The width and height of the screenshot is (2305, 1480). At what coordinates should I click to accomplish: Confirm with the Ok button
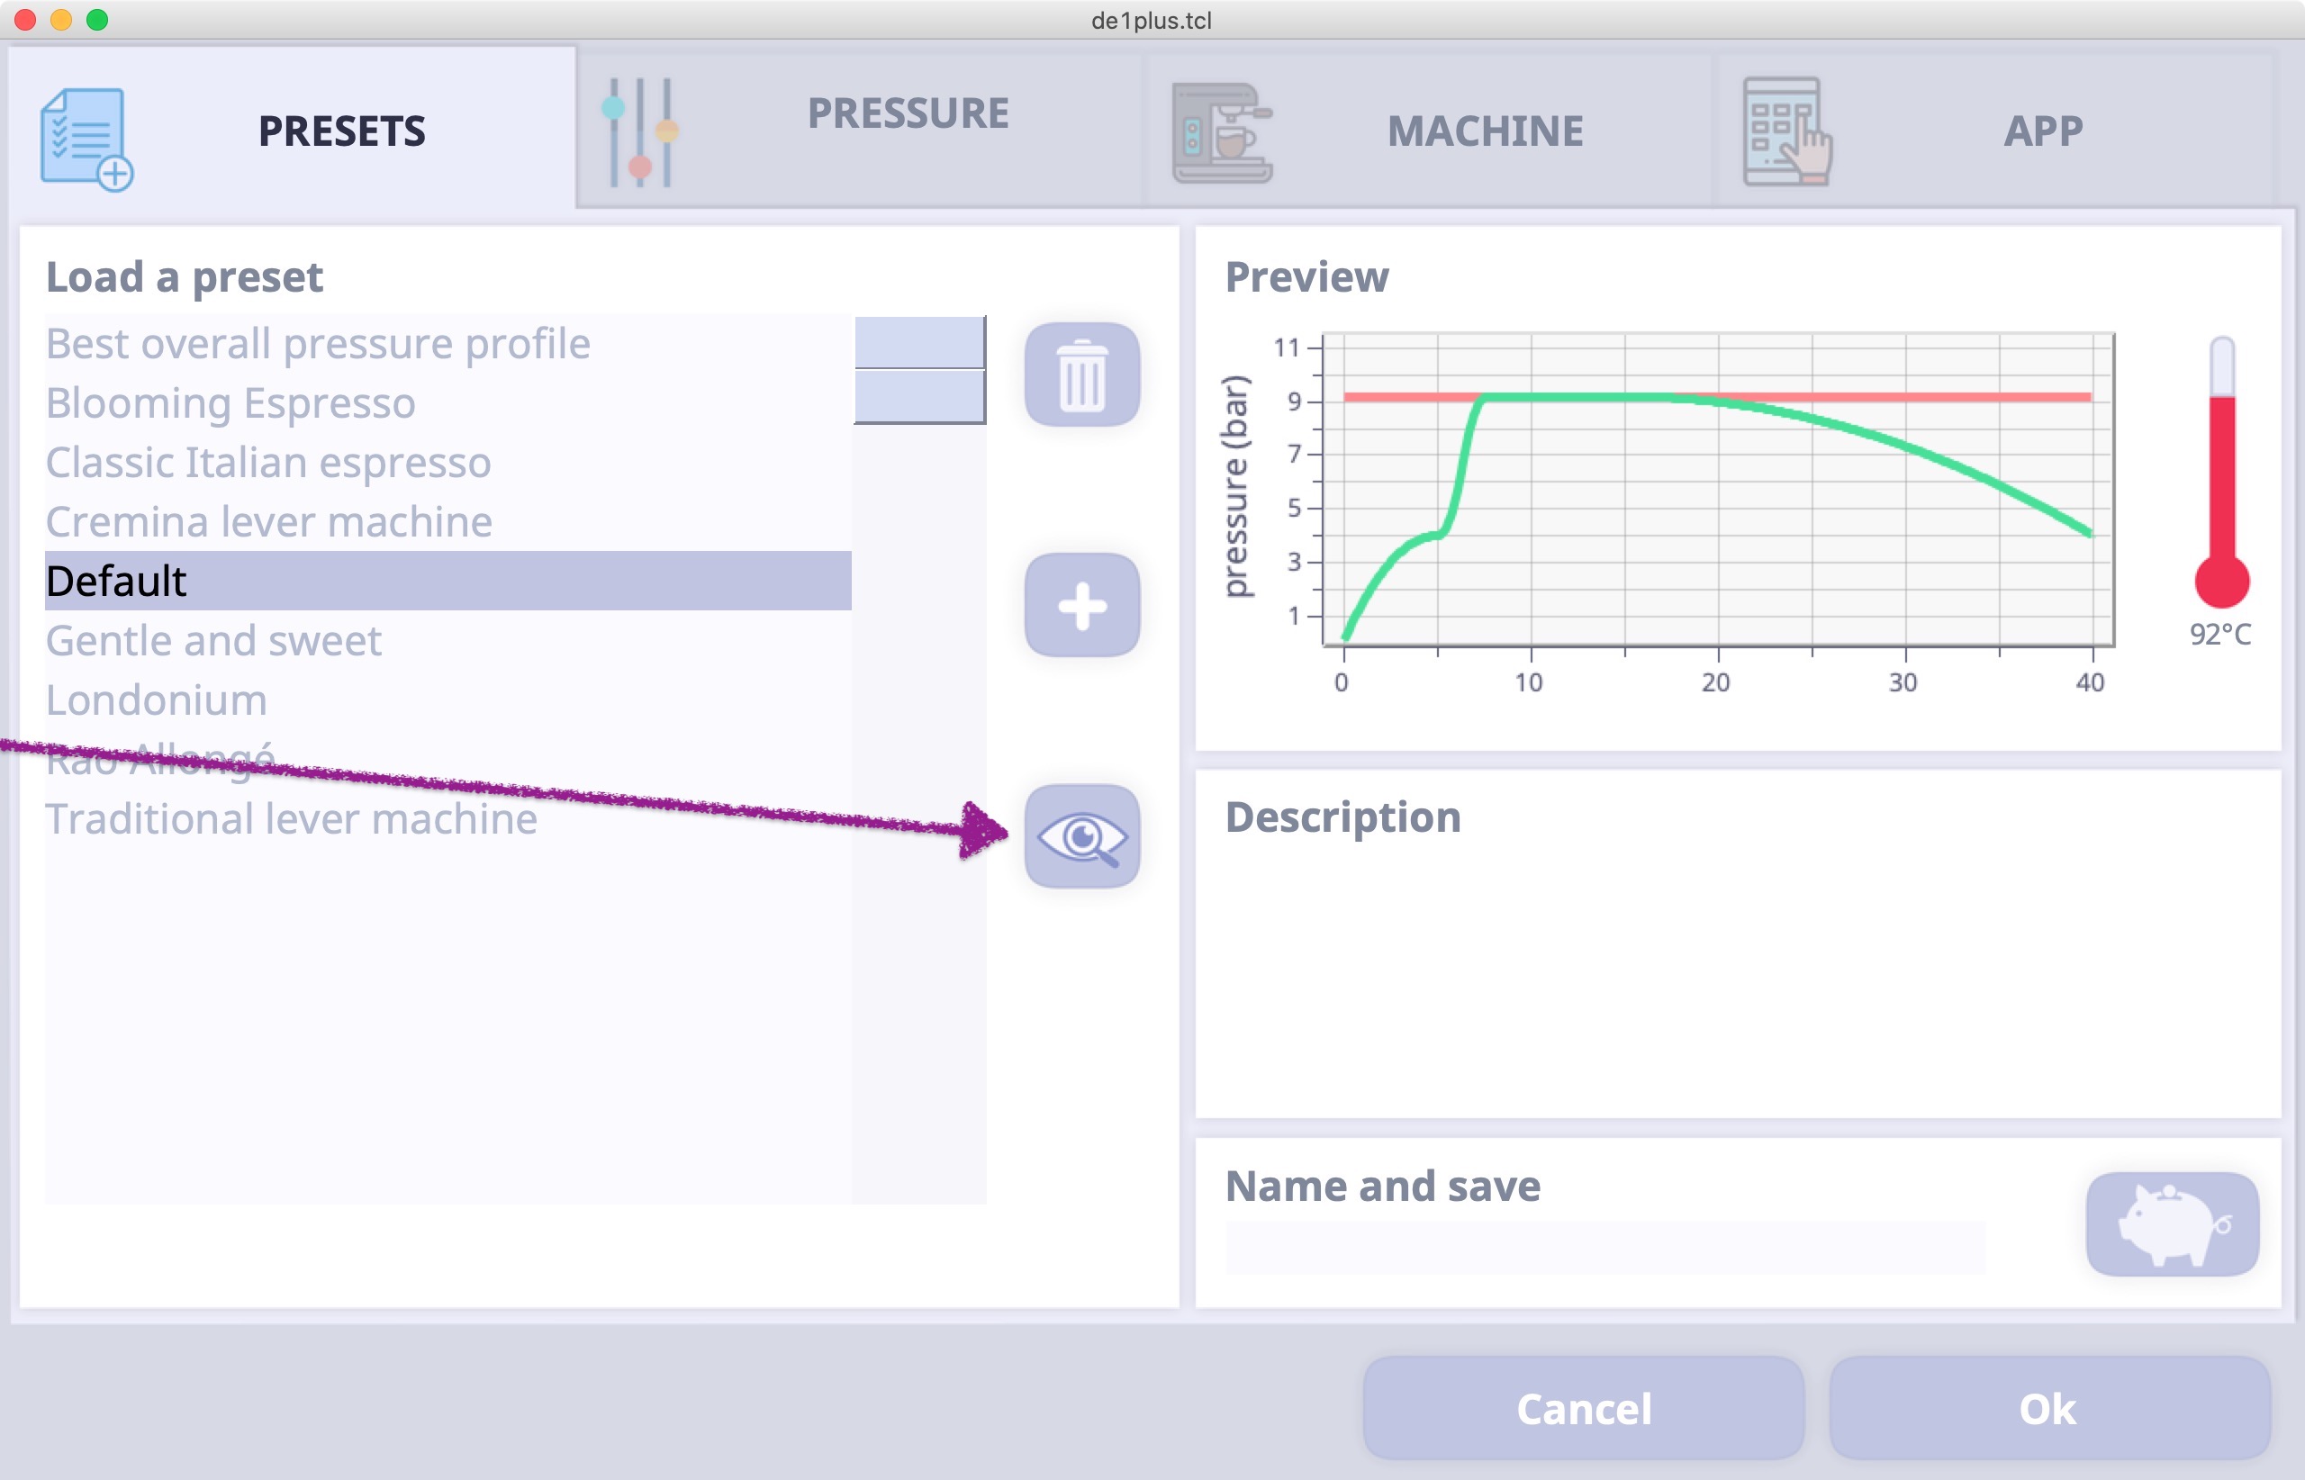pyautogui.click(x=2048, y=1408)
